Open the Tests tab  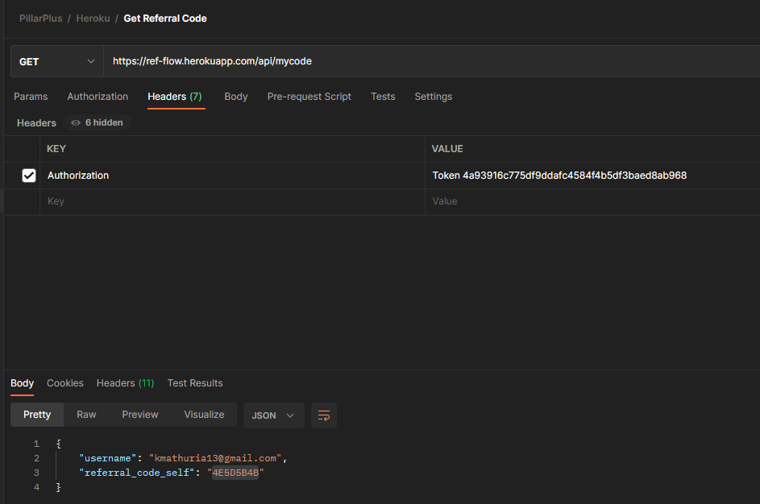click(x=383, y=97)
